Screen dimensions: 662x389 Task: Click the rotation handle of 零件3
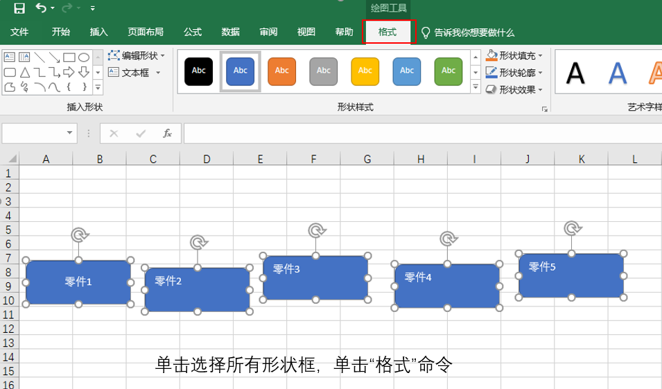click(316, 231)
